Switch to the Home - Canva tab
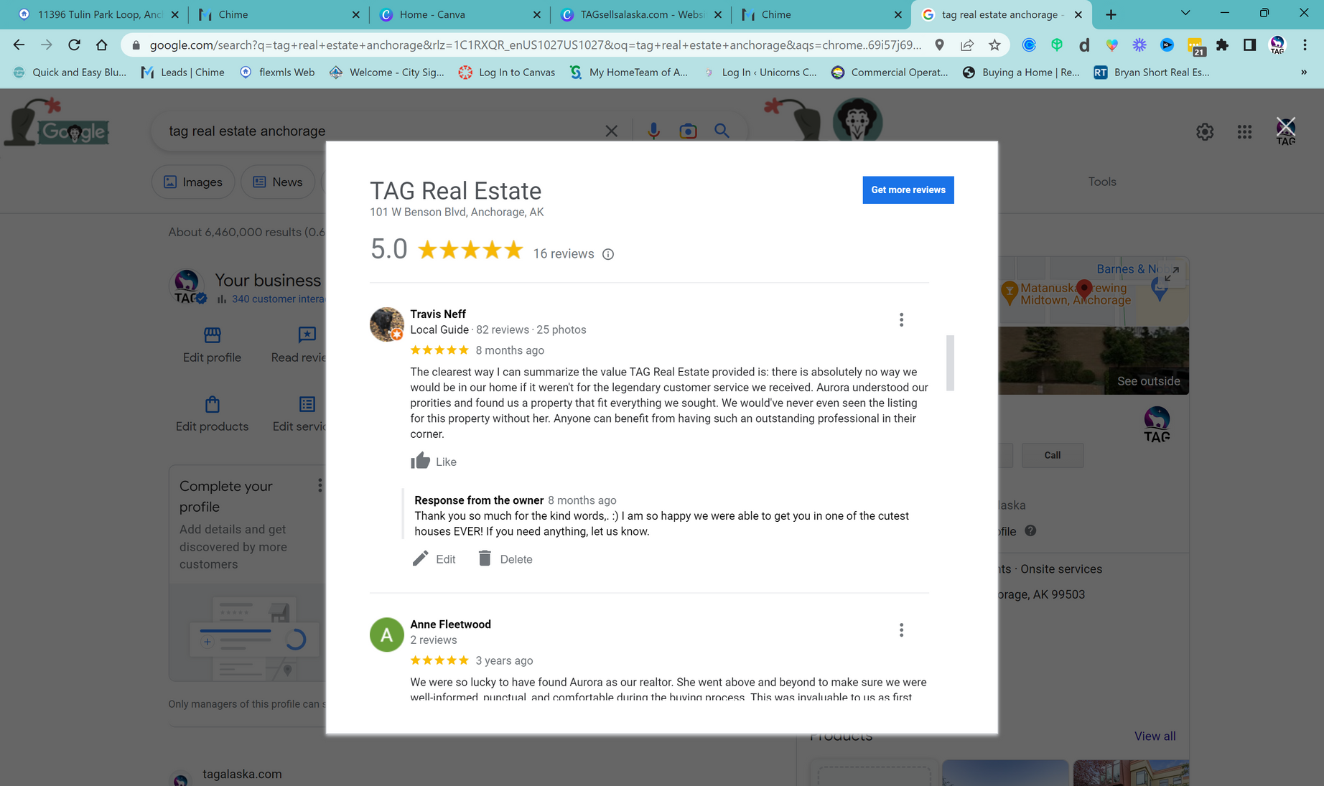Screen dimensions: 1324x786 point(460,14)
